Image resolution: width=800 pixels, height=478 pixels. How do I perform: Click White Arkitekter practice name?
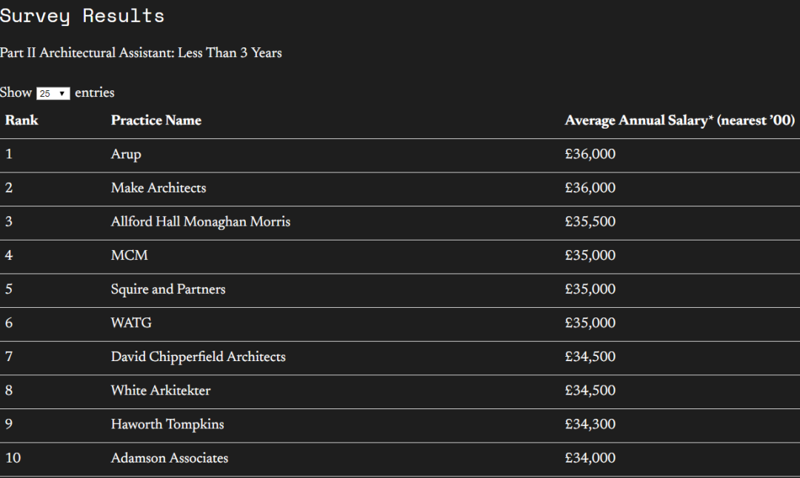point(161,391)
